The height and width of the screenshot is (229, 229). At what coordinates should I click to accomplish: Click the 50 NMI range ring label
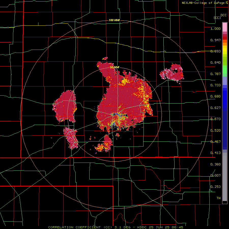(115, 67)
